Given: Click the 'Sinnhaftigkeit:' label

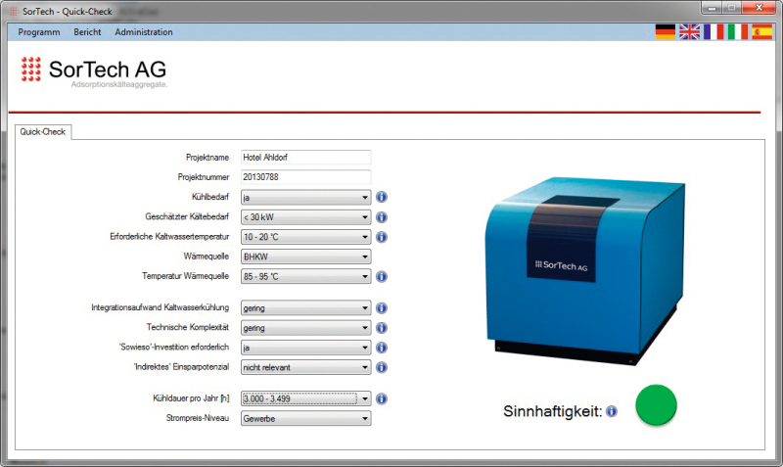Looking at the screenshot, I should pos(553,411).
